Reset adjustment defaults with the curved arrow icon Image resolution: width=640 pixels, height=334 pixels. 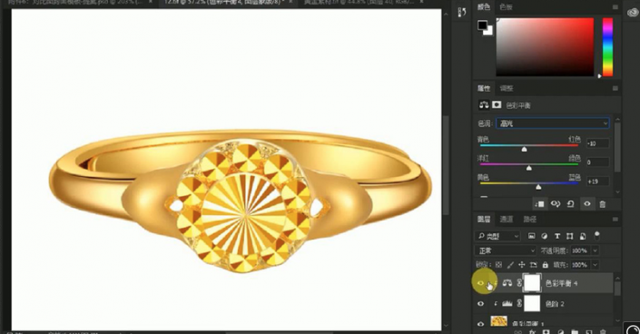(571, 203)
